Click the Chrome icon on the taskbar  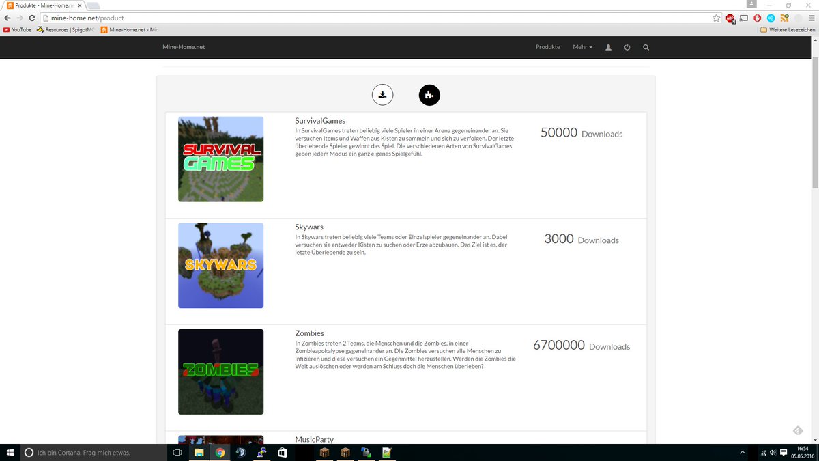(220, 452)
